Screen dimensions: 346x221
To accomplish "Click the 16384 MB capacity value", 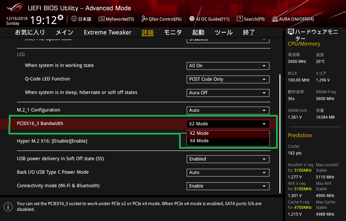I will (325, 117).
